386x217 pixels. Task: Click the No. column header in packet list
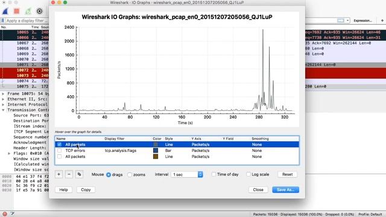[x=4, y=27]
